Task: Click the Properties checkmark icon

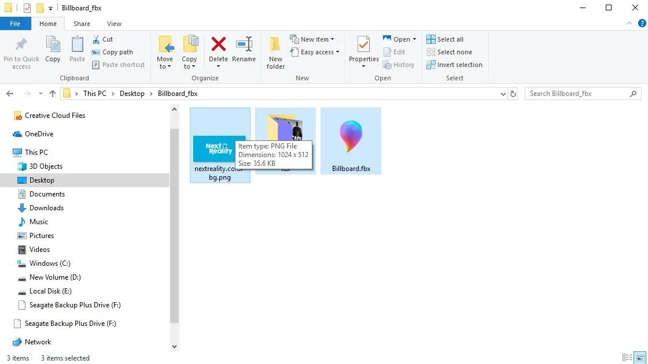Action: pos(364,44)
